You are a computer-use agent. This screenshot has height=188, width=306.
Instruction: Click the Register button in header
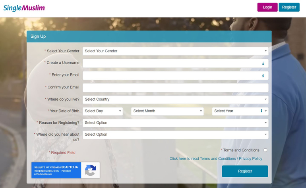(x=289, y=7)
